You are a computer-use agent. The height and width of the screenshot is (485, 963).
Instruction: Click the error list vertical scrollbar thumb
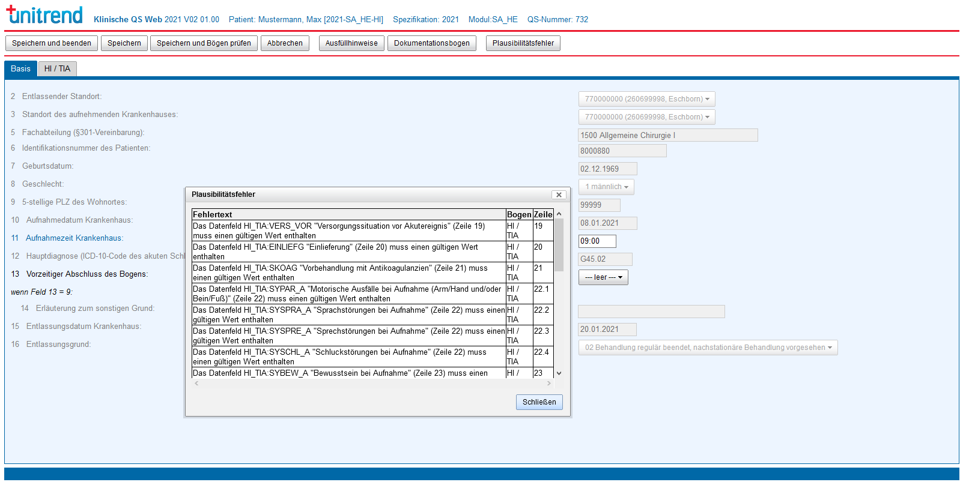click(x=559, y=245)
